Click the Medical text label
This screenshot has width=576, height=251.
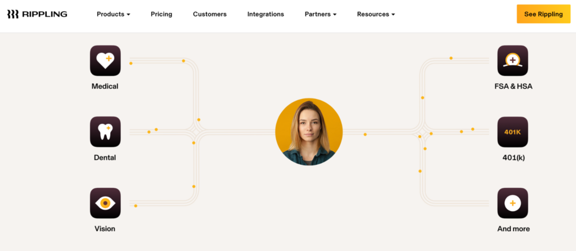(x=105, y=86)
